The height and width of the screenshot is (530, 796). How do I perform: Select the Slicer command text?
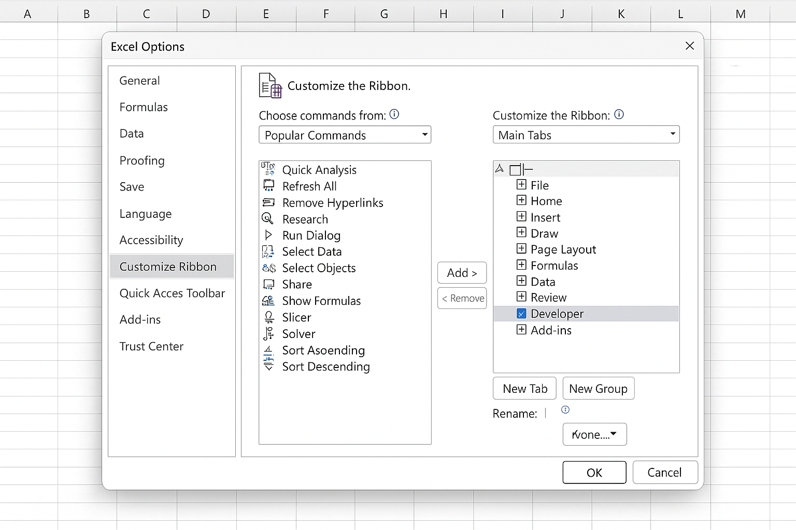[296, 317]
